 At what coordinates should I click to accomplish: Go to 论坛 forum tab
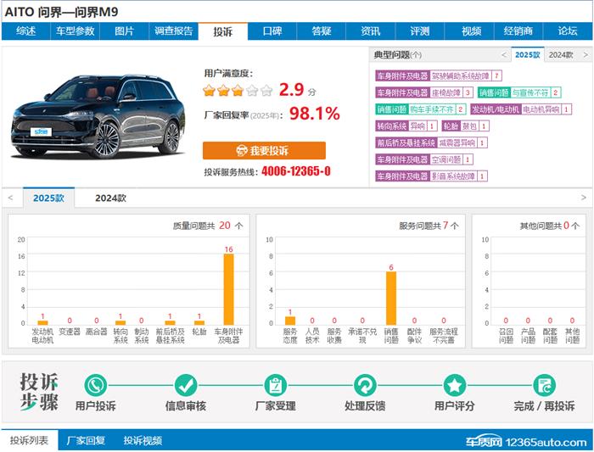pos(568,31)
